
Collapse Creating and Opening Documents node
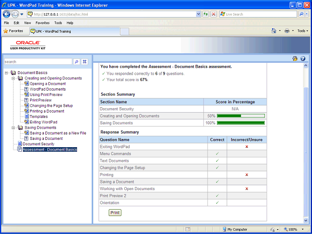click(x=13, y=78)
